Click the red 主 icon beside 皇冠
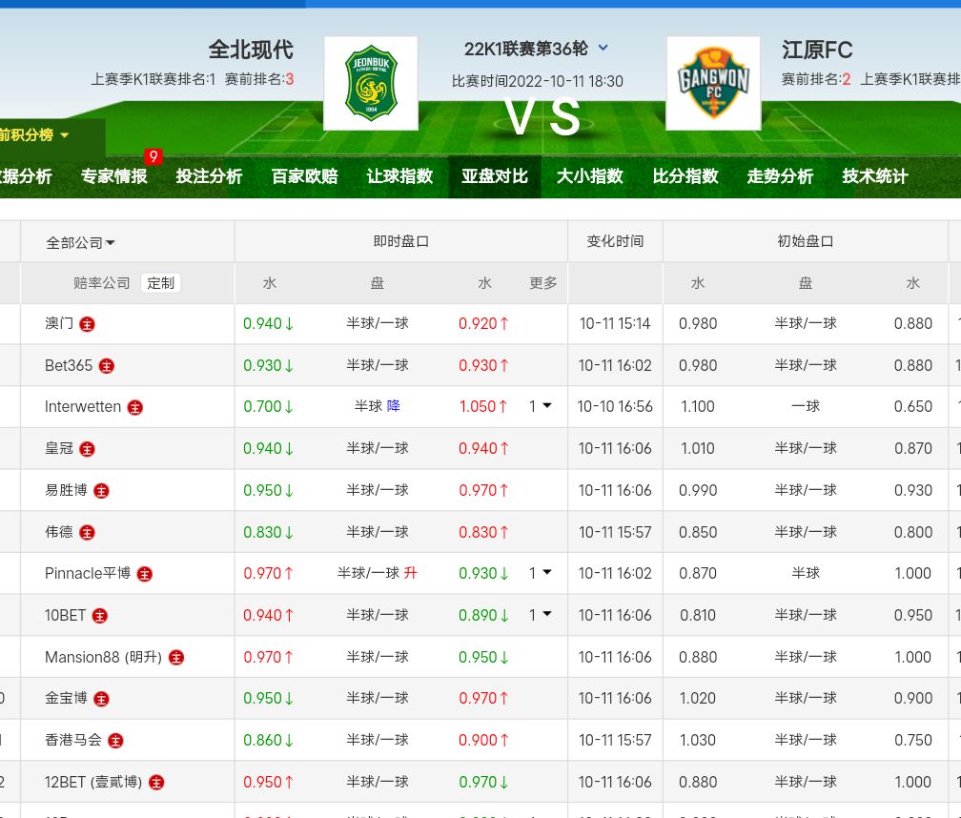Screen dimensions: 961x818 coord(88,449)
